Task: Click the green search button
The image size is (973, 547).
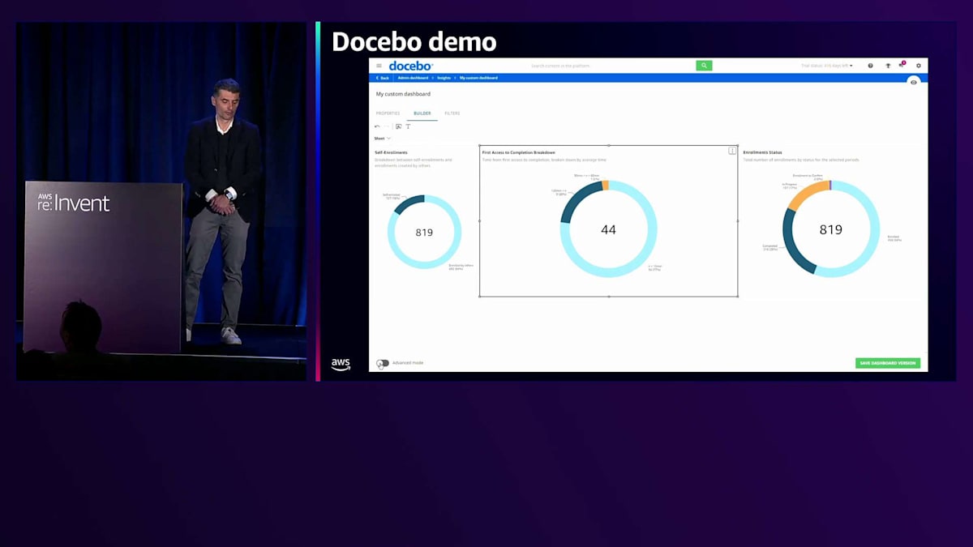Action: [x=704, y=66]
